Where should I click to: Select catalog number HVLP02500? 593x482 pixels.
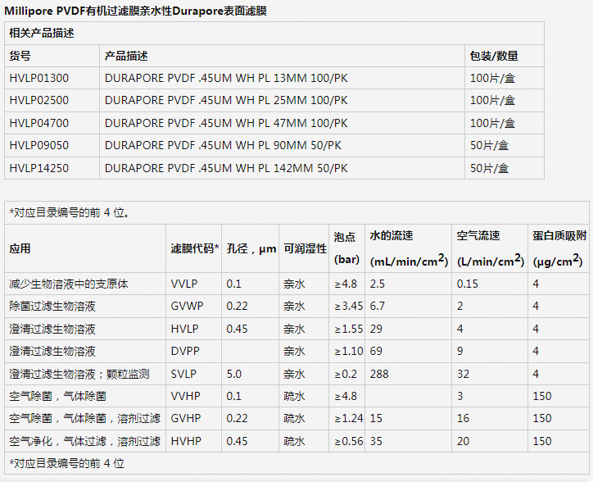(x=39, y=100)
